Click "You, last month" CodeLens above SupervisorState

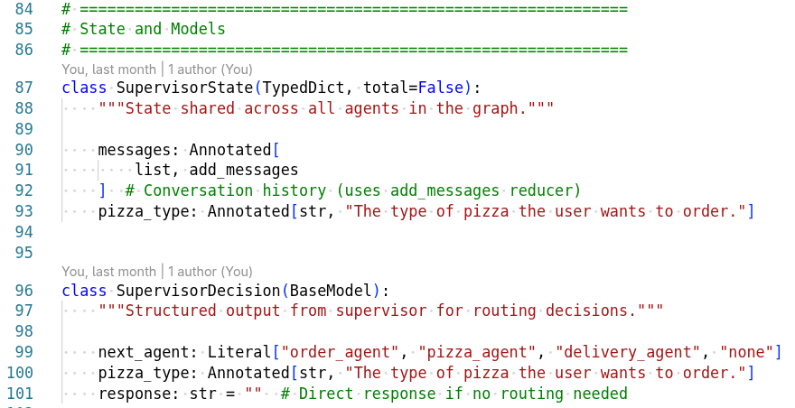coord(108,69)
